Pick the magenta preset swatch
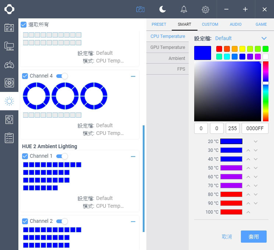The height and width of the screenshot is (250, 274). 258,57
